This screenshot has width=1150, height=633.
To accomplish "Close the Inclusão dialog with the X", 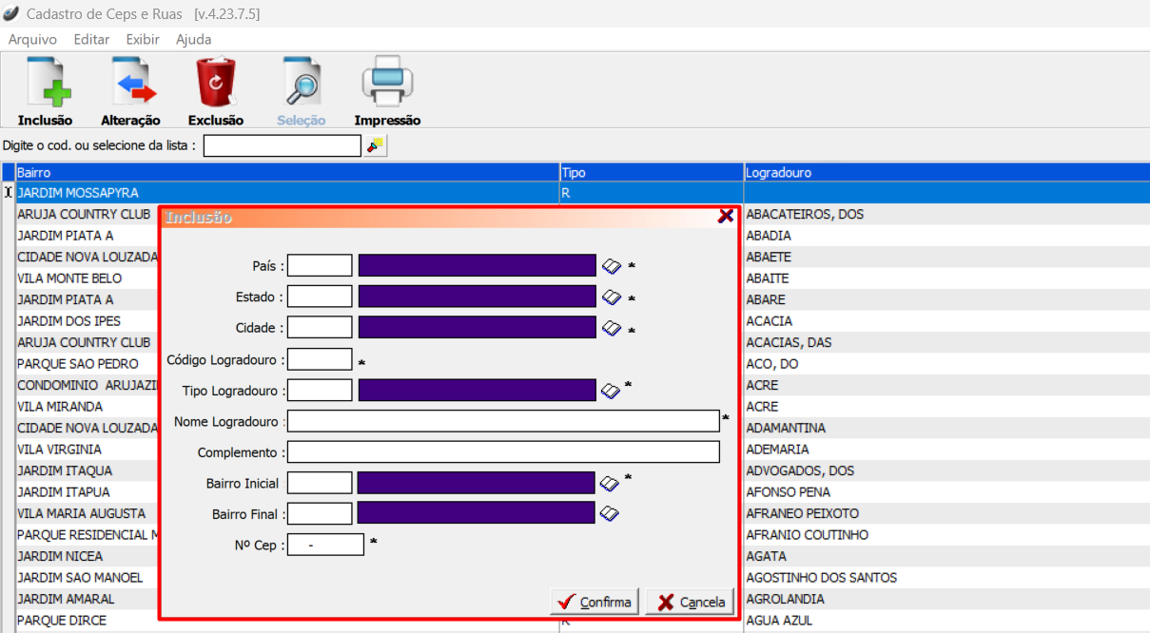I will pyautogui.click(x=726, y=216).
